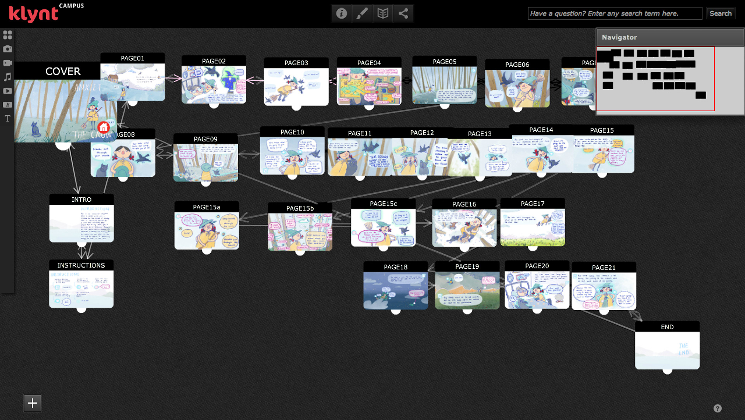The height and width of the screenshot is (420, 745).
Task: Select the PAGE06 sequence thumbnail
Action: click(x=517, y=88)
